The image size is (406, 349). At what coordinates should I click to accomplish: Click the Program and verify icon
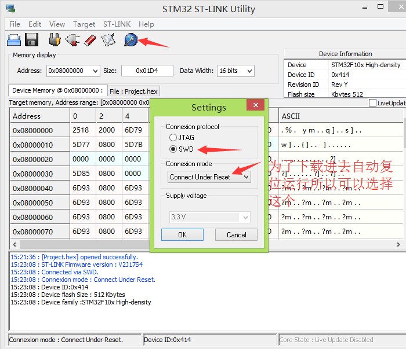pyautogui.click(x=108, y=40)
